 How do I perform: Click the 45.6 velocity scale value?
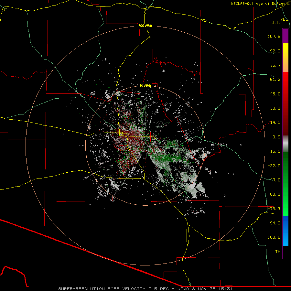tap(275, 94)
